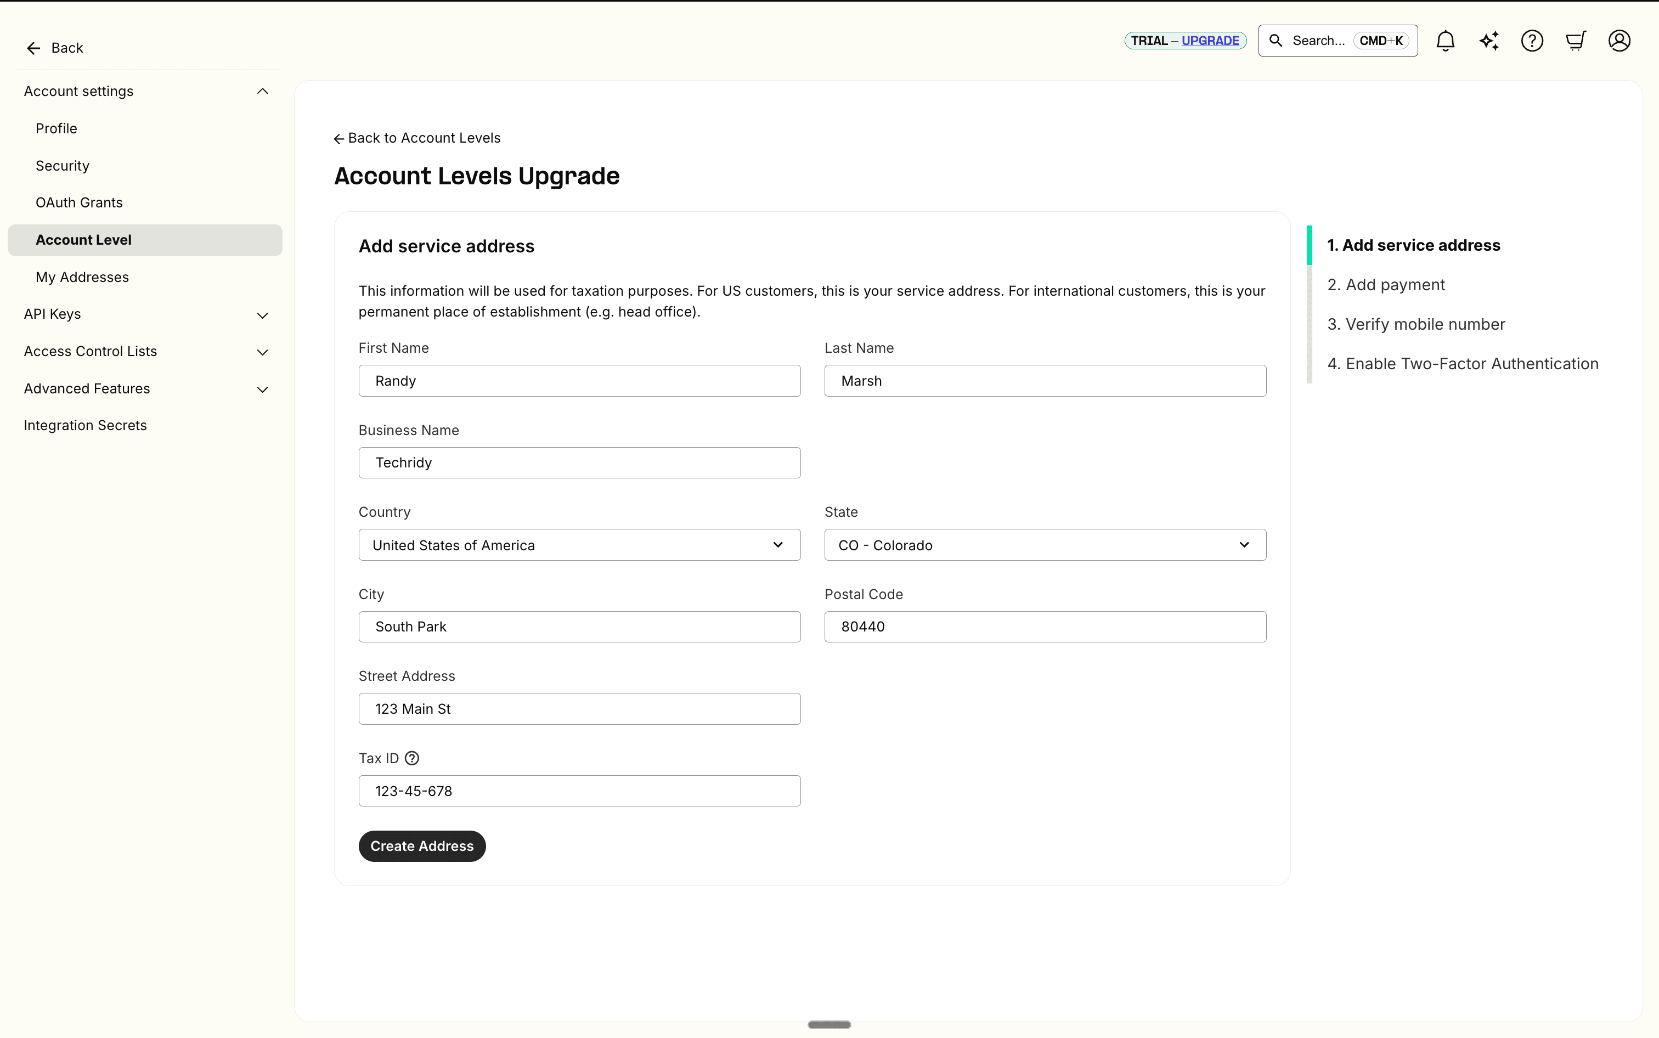The height and width of the screenshot is (1038, 1659).
Task: Click the AI sparkle assistant icon
Action: pos(1489,41)
